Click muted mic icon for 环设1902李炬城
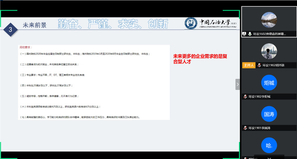 click(x=245, y=96)
